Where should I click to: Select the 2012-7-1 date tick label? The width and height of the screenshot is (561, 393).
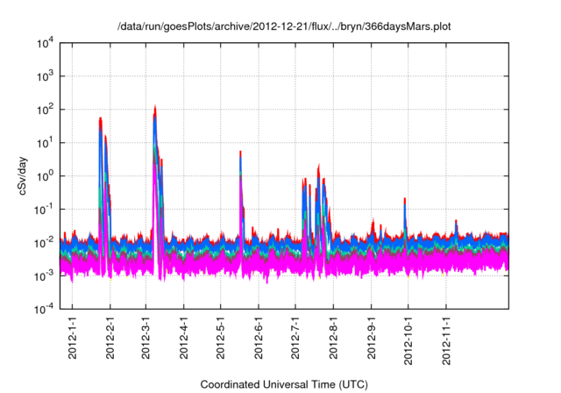coord(295,339)
